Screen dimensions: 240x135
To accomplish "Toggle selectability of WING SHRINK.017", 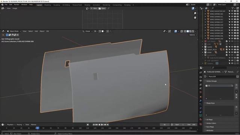I will [229, 22].
